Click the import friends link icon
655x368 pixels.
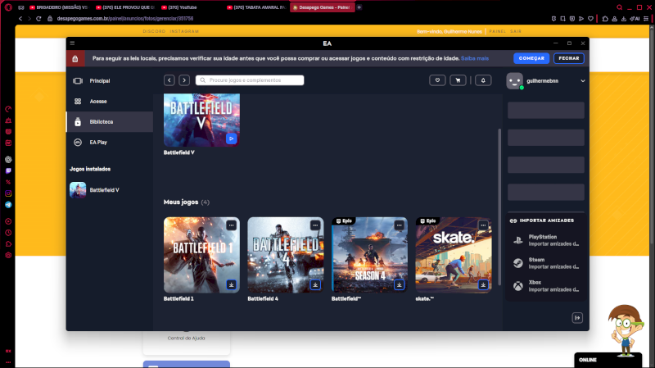(x=513, y=220)
